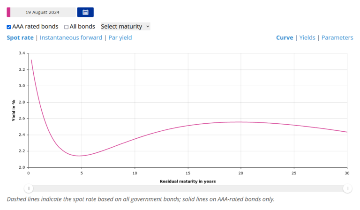Switch to the Yields tab

[307, 37]
